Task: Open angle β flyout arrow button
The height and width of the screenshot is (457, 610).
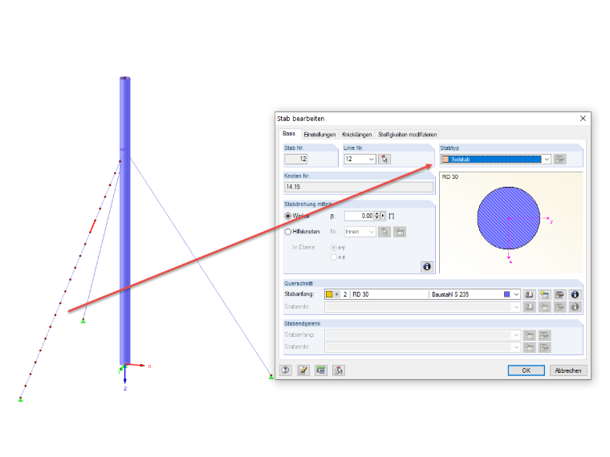Action: coord(383,216)
